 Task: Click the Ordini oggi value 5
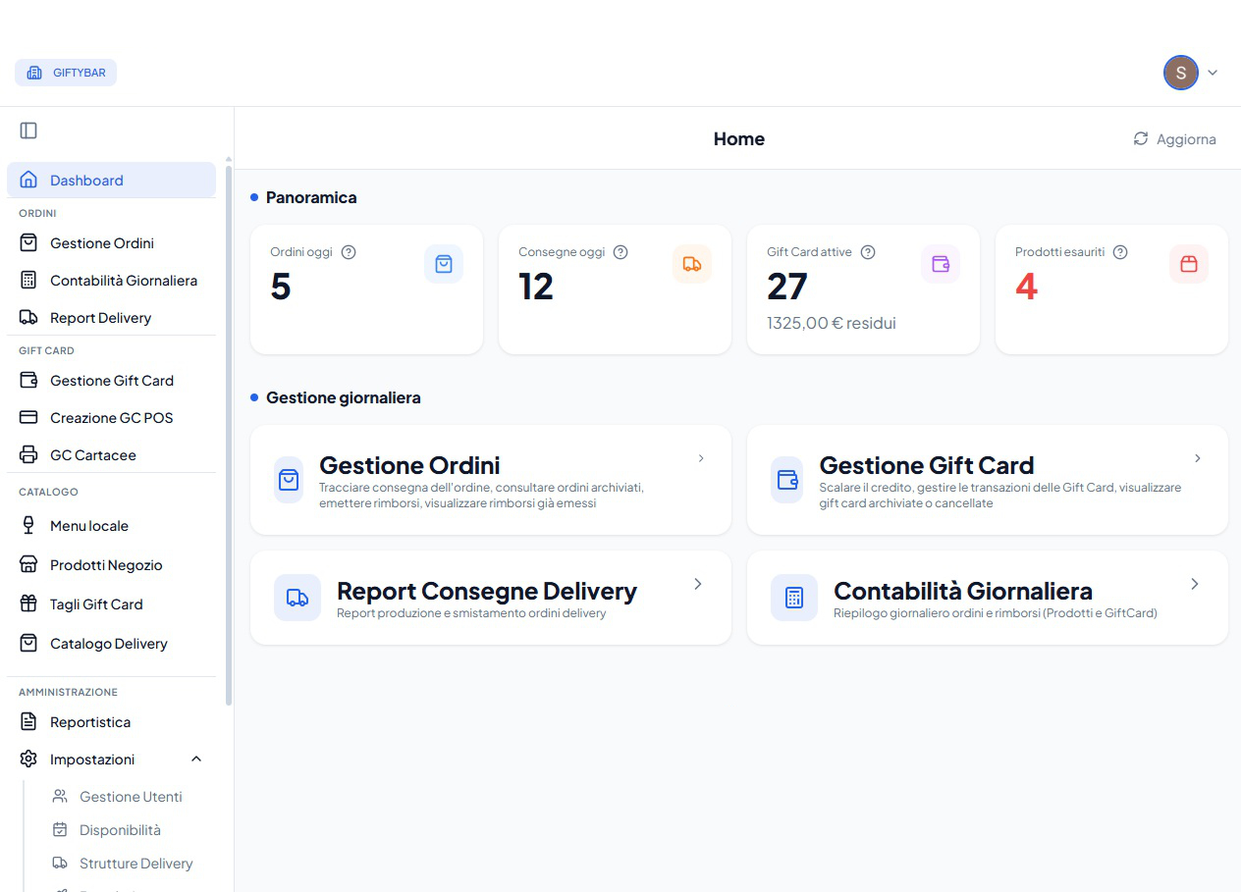click(x=281, y=287)
